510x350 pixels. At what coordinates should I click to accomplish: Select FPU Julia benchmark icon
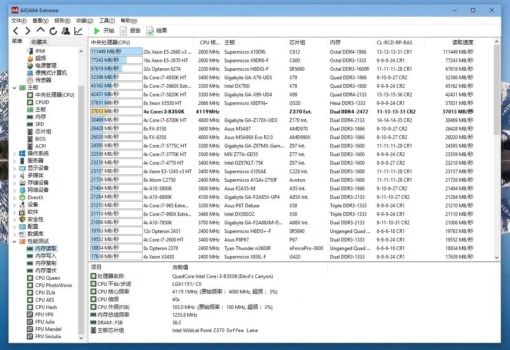(x=30, y=322)
